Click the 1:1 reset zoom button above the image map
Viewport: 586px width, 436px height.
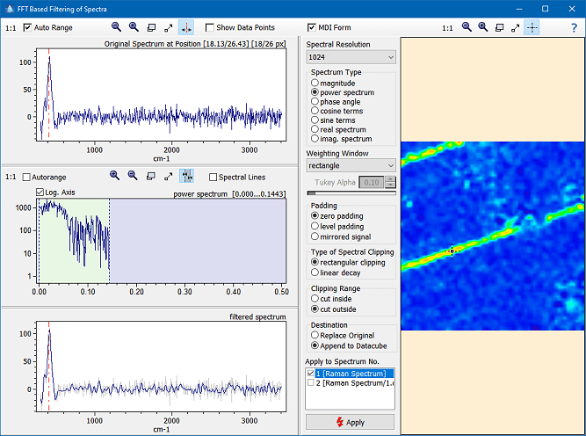447,28
